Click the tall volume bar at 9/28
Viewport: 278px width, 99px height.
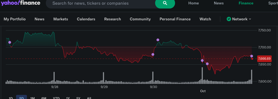54,78
